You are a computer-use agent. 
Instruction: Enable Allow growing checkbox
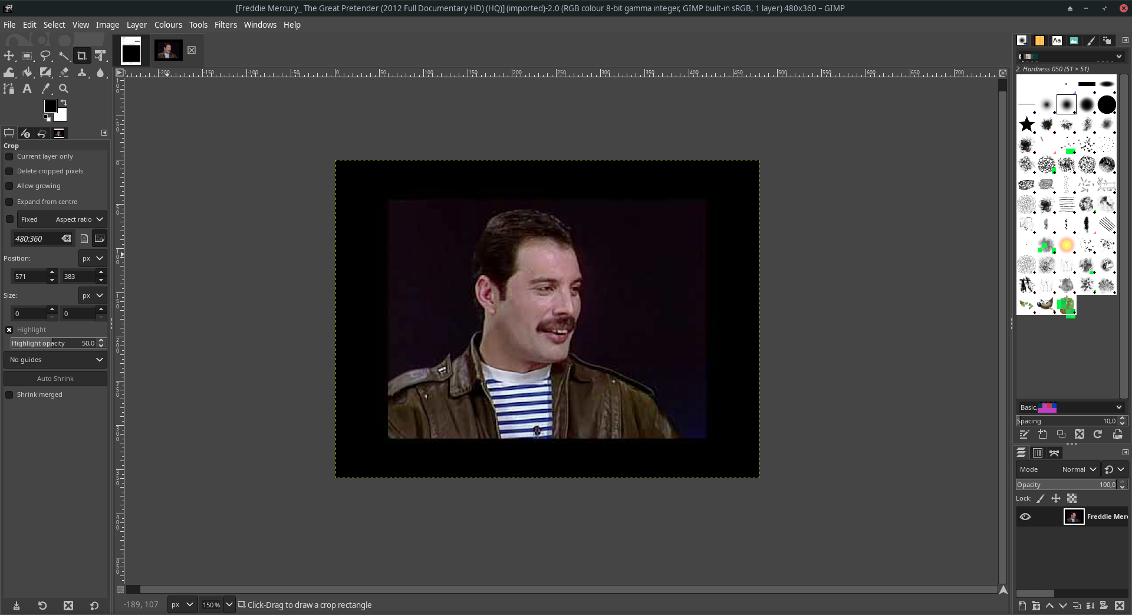(9, 186)
